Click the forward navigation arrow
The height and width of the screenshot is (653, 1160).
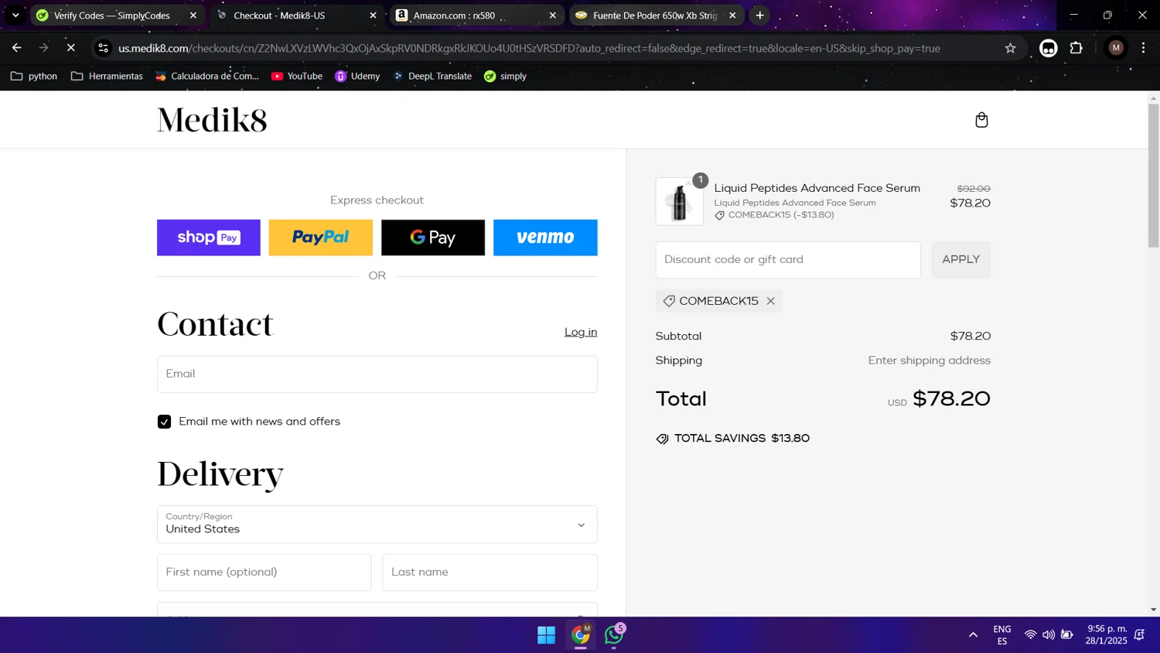43,48
